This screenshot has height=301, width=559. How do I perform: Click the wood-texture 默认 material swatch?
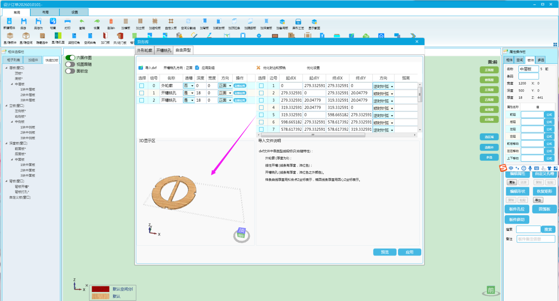tap(101, 296)
